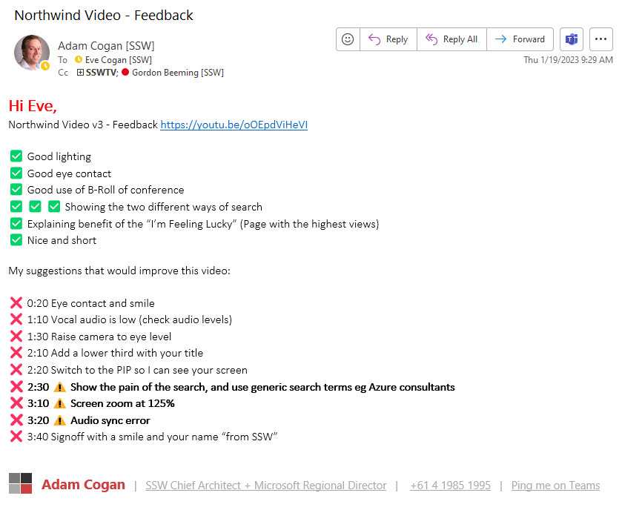Click green check beside Nice and short

pyautogui.click(x=16, y=240)
